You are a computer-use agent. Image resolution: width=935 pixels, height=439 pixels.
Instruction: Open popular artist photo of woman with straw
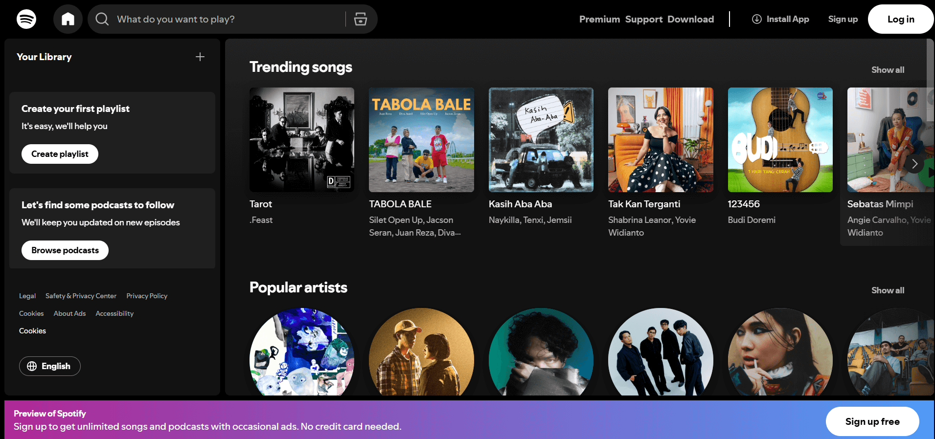(x=780, y=352)
